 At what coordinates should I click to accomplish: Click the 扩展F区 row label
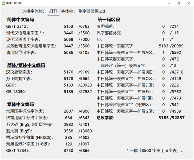[x=125, y=98]
